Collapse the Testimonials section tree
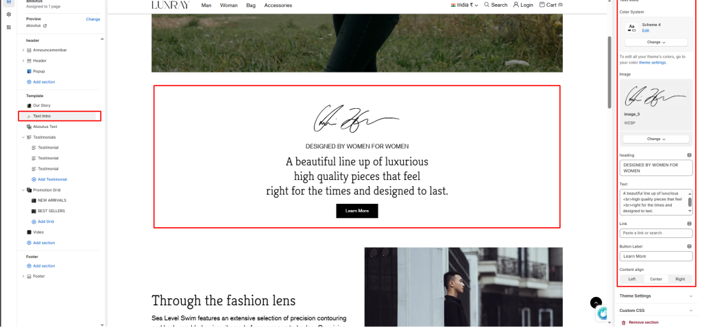 [23, 137]
